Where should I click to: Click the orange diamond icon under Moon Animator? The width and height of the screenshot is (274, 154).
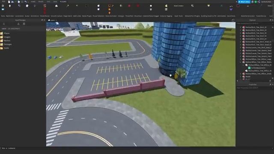[x=110, y=13]
